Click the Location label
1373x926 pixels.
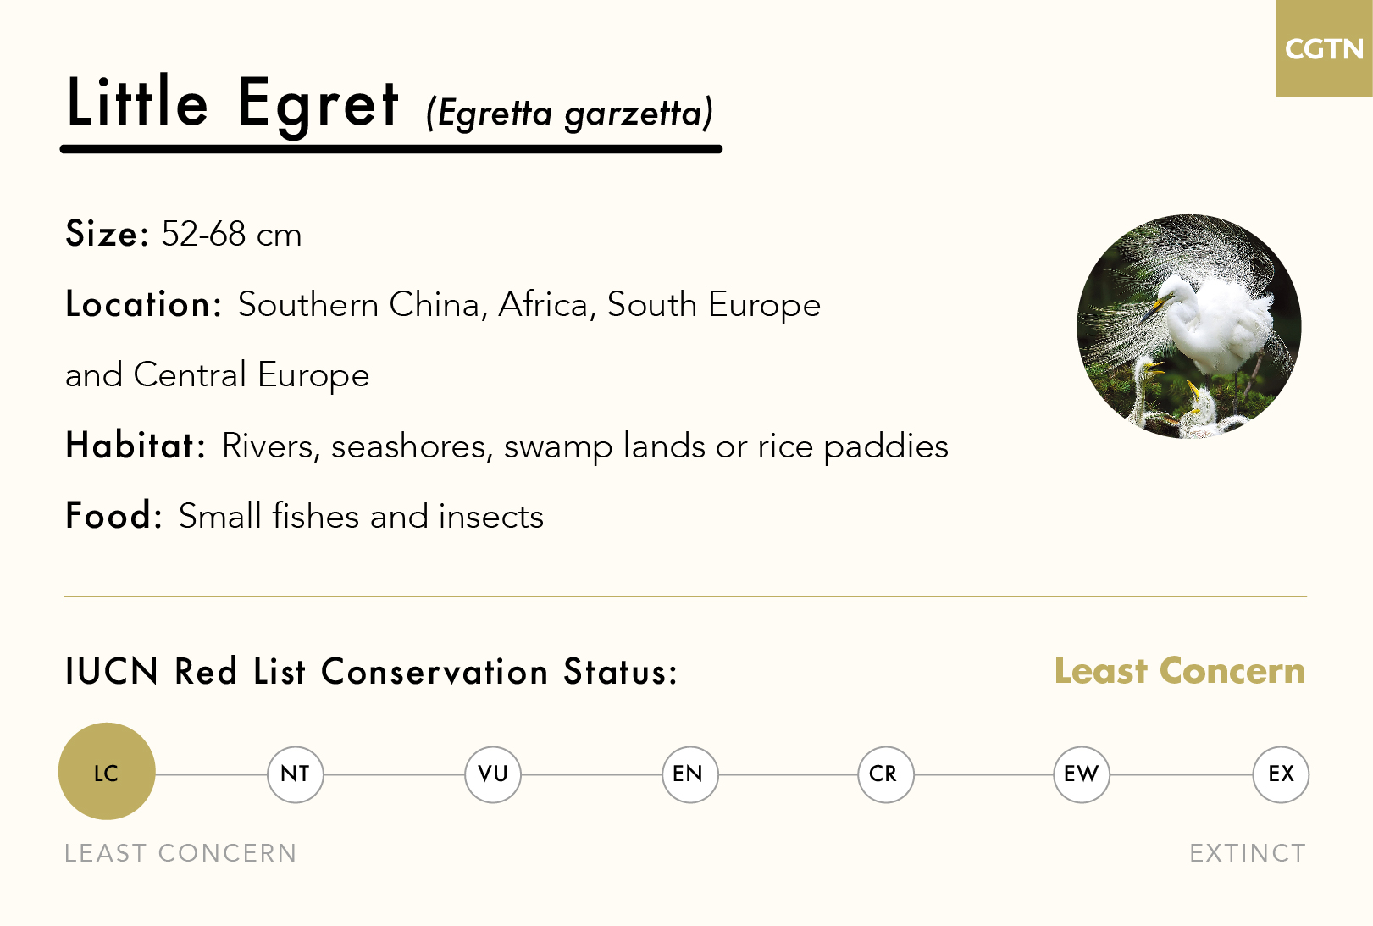tap(143, 304)
